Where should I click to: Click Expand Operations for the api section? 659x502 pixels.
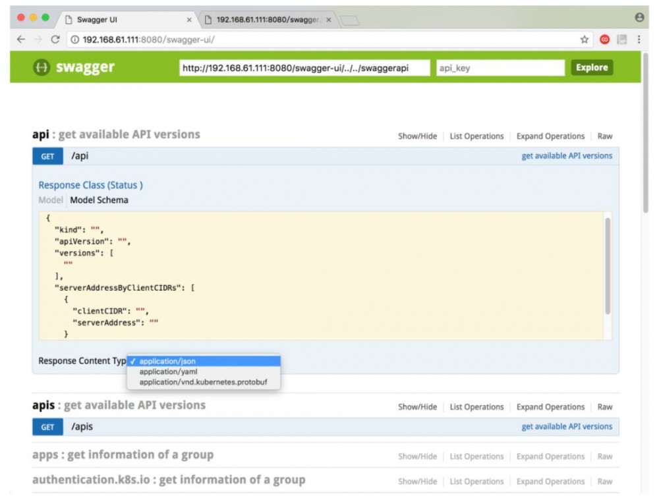point(550,136)
